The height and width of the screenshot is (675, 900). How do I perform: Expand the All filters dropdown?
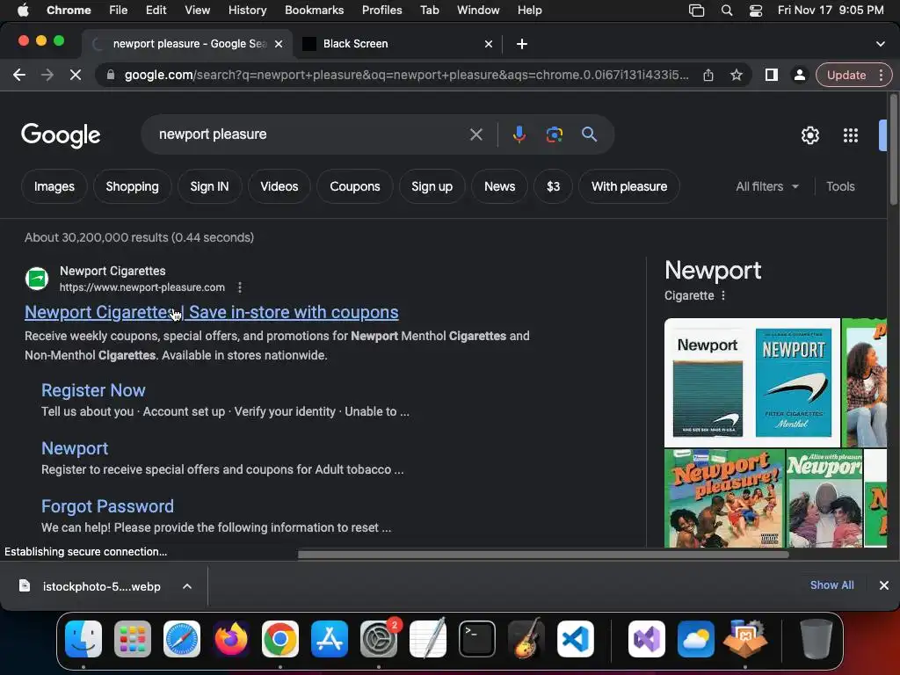pyautogui.click(x=766, y=186)
